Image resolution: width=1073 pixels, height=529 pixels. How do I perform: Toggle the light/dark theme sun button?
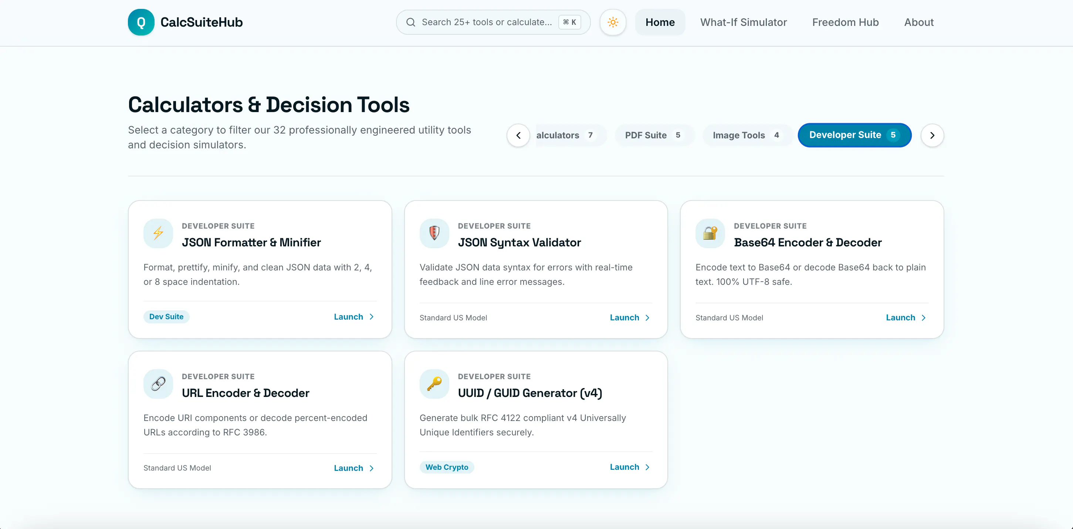pyautogui.click(x=613, y=22)
